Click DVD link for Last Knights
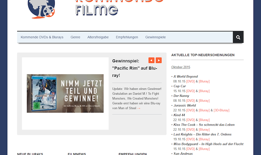 [x=191, y=139]
